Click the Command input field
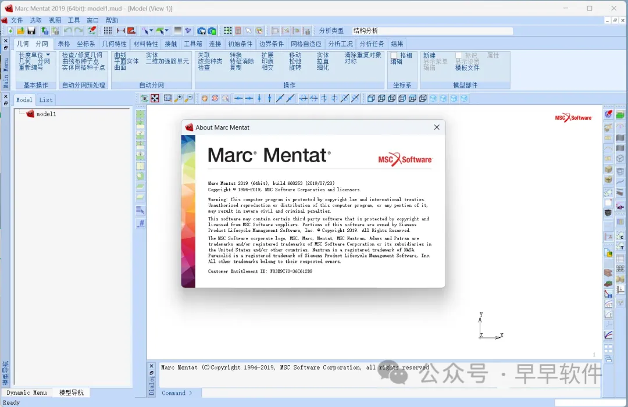628x407 pixels. tap(401, 393)
